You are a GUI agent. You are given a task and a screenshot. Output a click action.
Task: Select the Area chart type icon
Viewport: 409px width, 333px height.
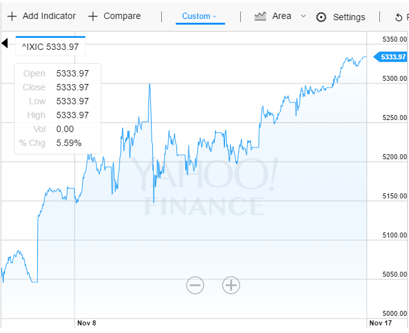pyautogui.click(x=260, y=16)
